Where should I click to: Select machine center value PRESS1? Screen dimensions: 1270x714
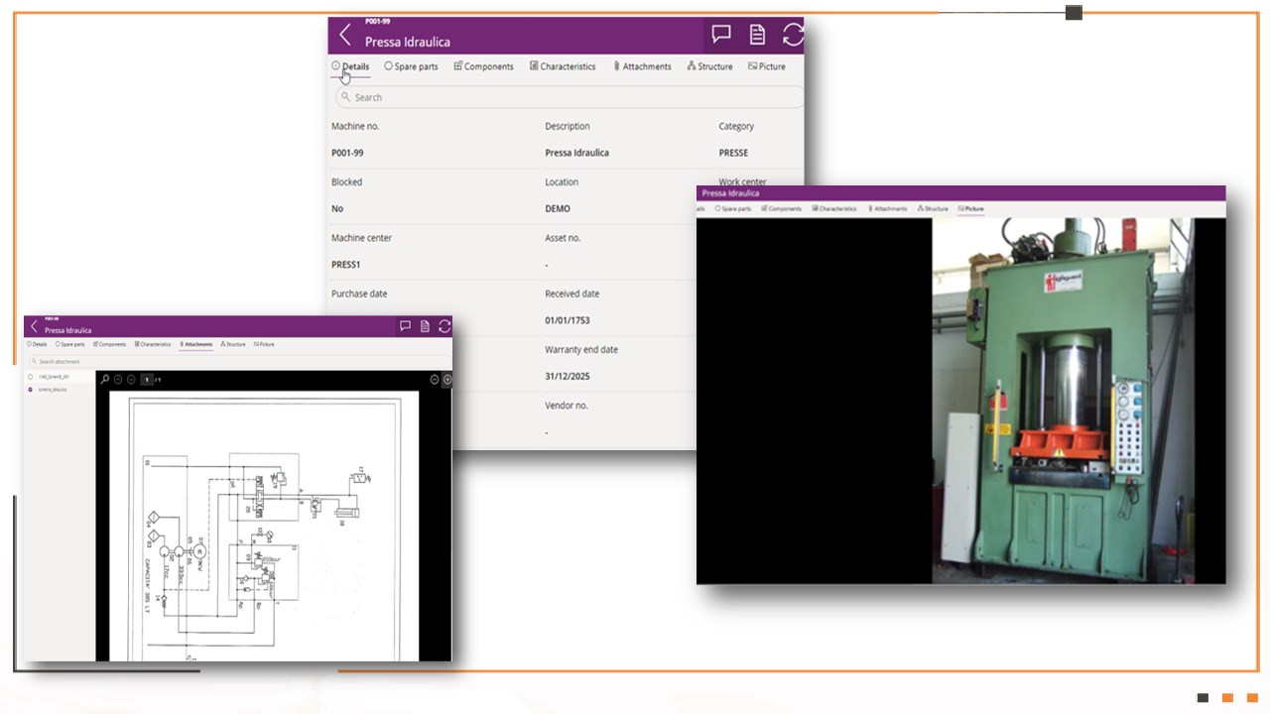click(345, 265)
